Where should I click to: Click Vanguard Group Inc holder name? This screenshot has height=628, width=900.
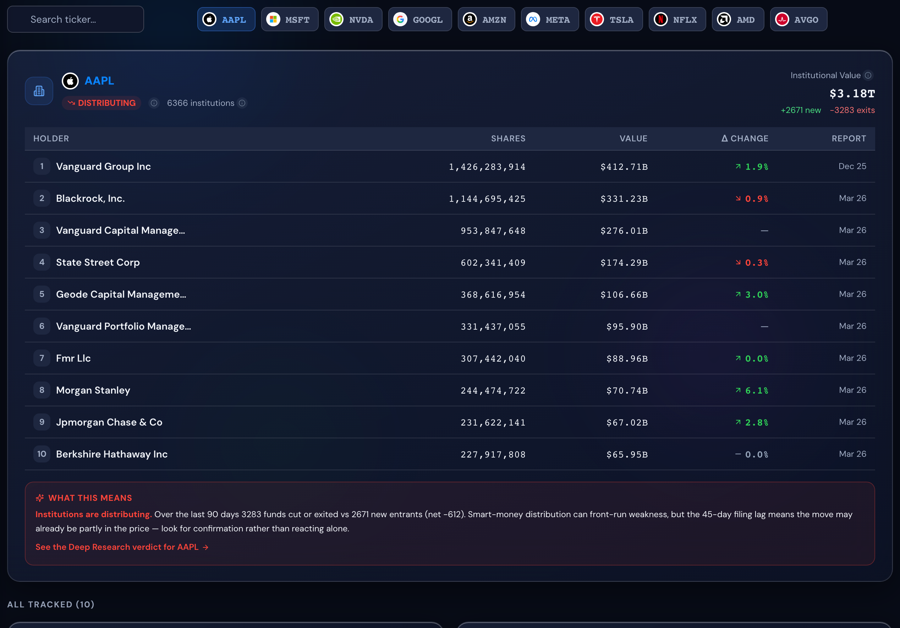coord(104,166)
